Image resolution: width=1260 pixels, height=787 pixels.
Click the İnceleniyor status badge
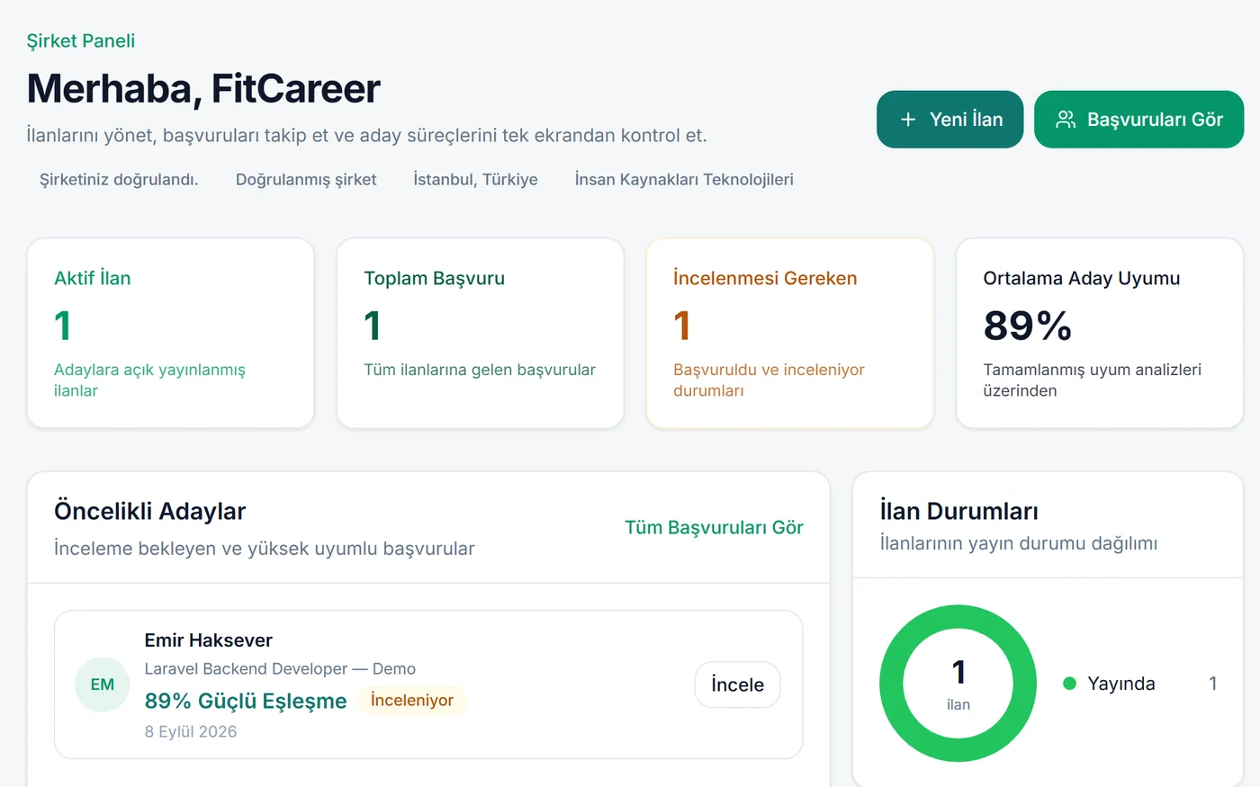coord(412,701)
